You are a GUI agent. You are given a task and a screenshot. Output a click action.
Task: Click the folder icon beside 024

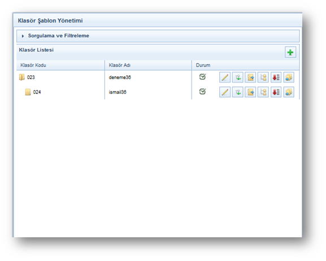(28, 92)
